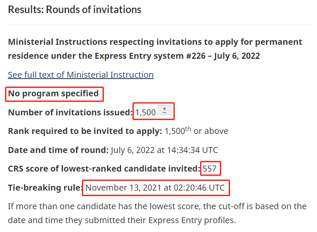The height and width of the screenshot is (232, 317).
Task: Click the Tie-breaking rule label
Action: click(45, 188)
